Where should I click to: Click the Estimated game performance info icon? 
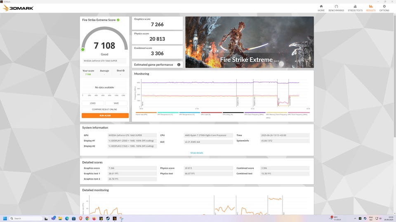(179, 65)
